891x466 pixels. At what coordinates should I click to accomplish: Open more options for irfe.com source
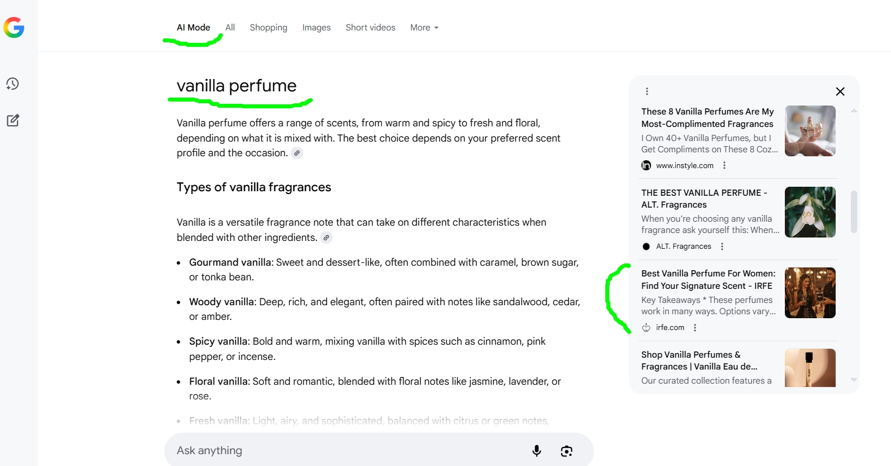[695, 328]
